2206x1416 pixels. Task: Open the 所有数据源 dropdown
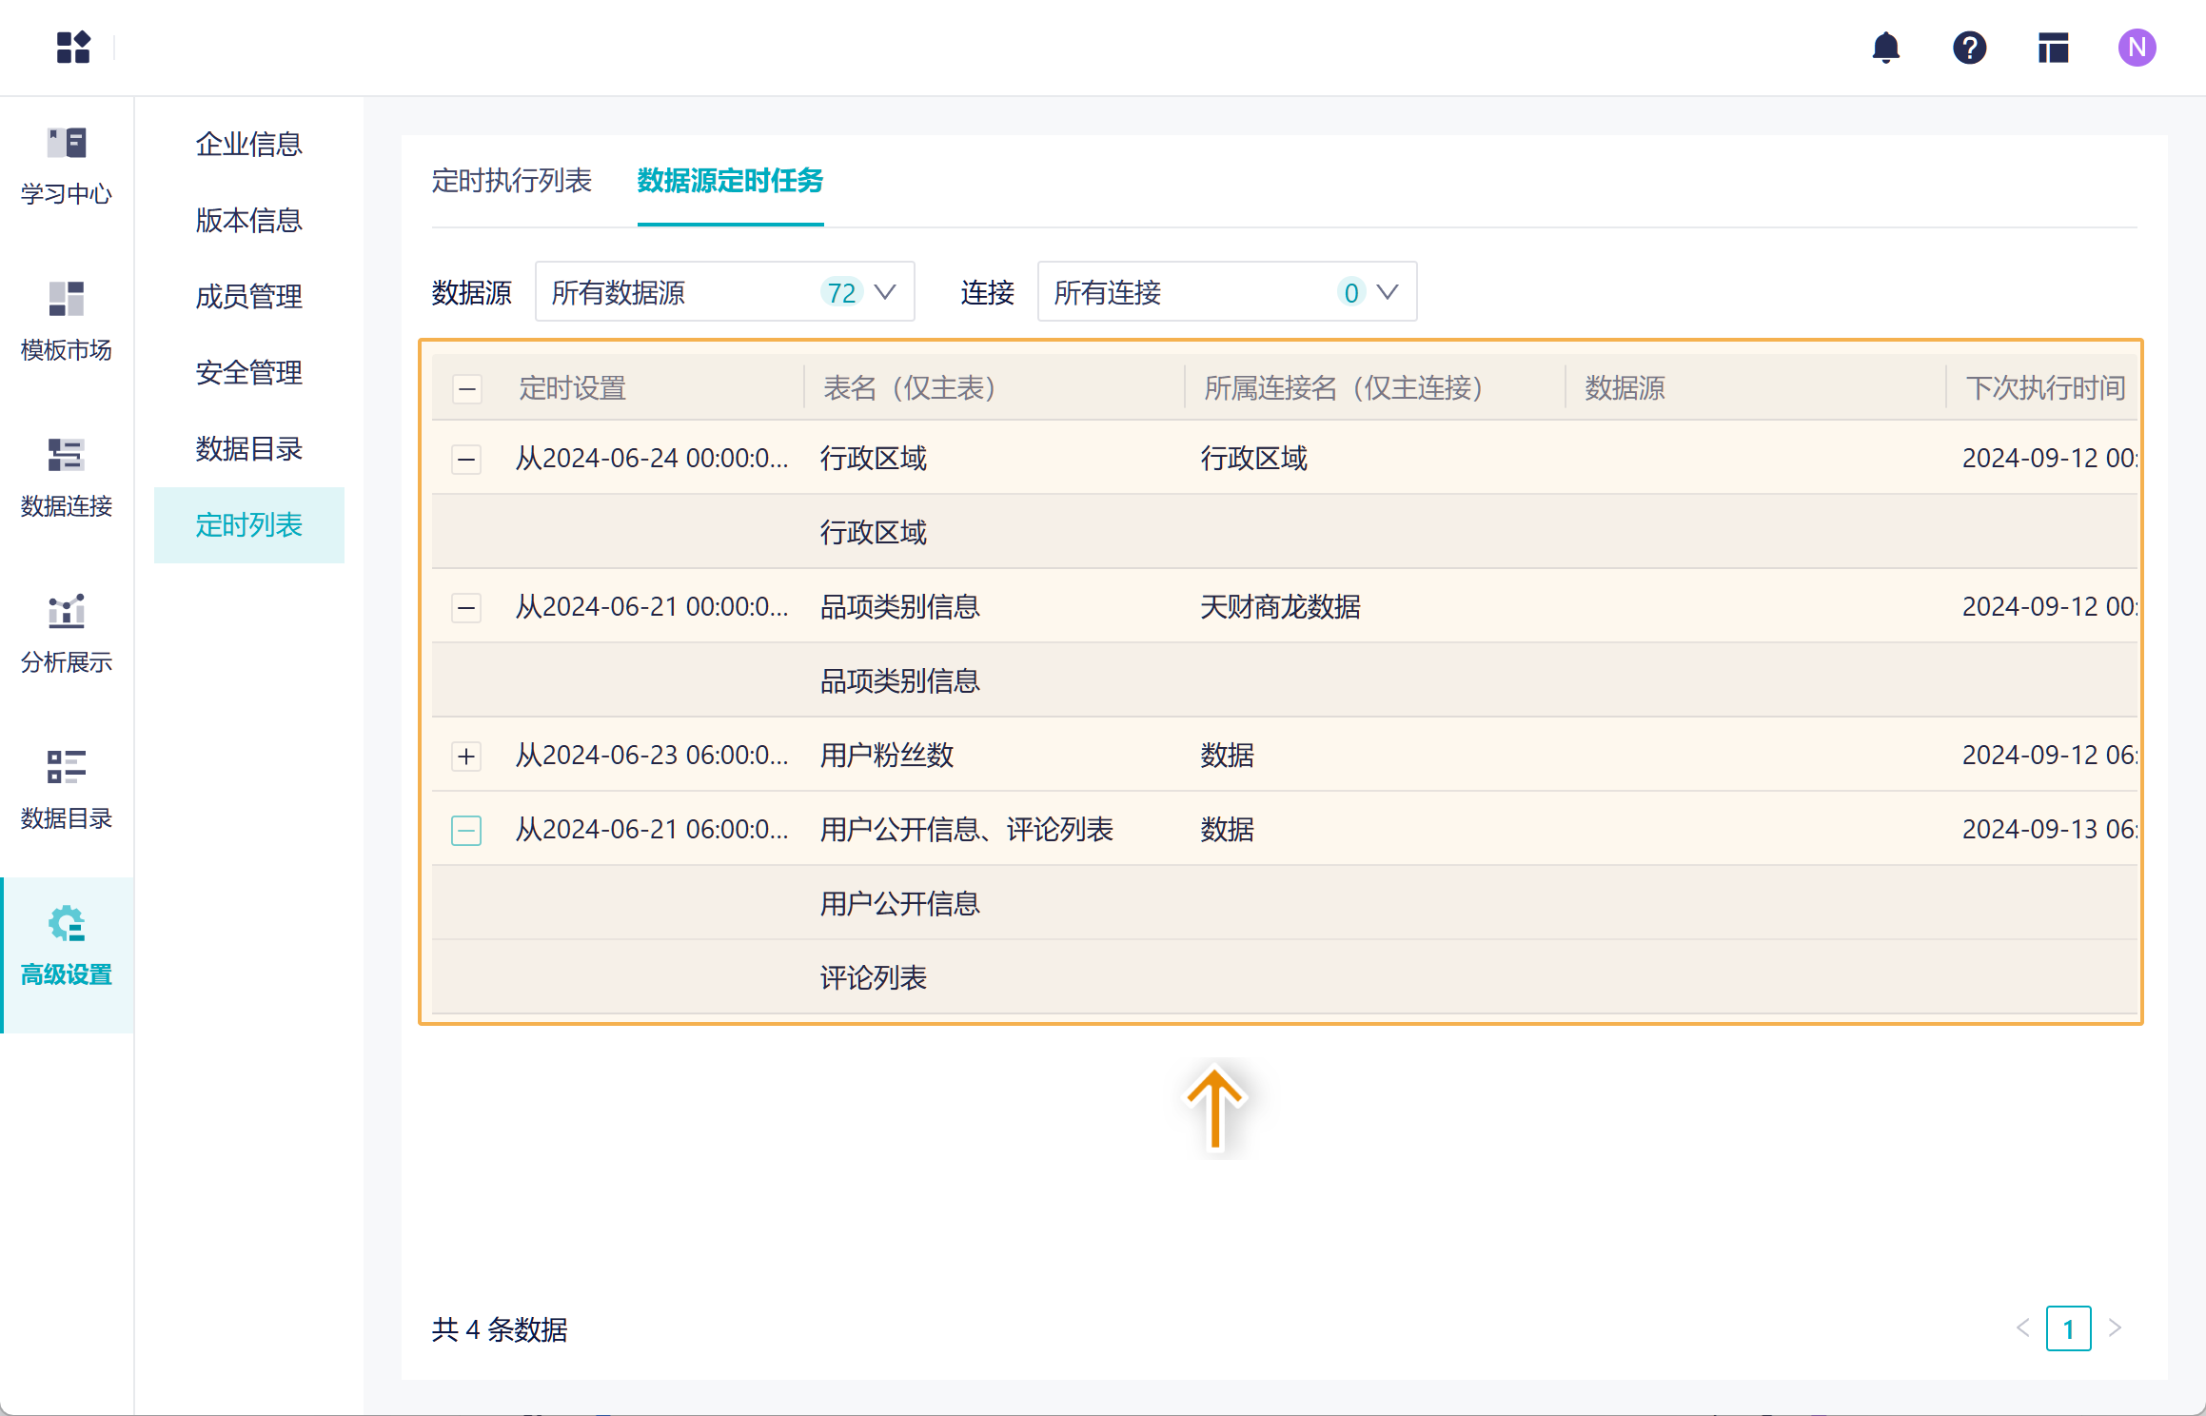pyautogui.click(x=724, y=292)
